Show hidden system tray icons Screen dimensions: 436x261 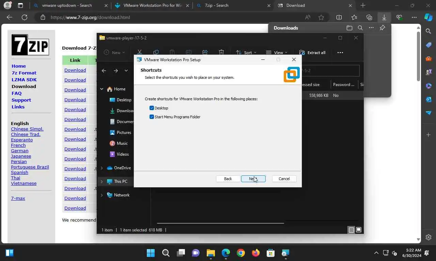[x=376, y=253]
